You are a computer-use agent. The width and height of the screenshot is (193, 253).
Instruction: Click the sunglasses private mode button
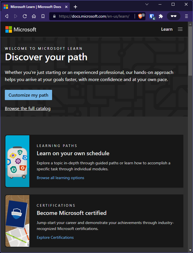(174, 16)
